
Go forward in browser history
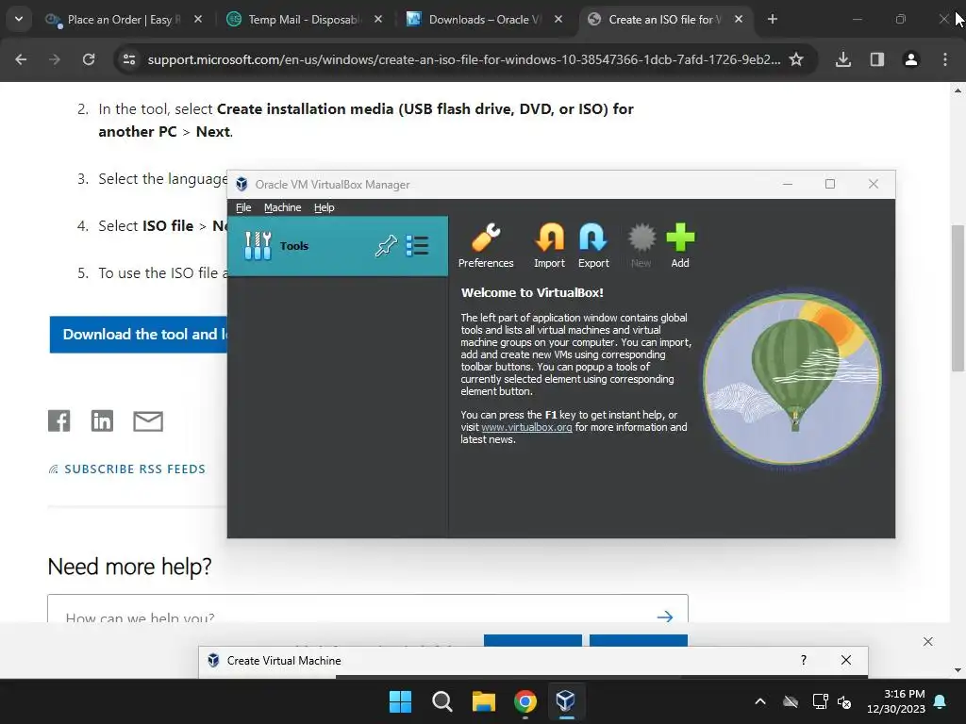55,59
